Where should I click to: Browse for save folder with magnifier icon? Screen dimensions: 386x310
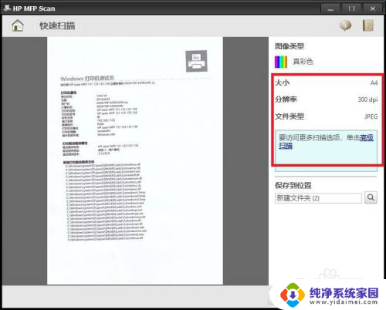point(371,197)
